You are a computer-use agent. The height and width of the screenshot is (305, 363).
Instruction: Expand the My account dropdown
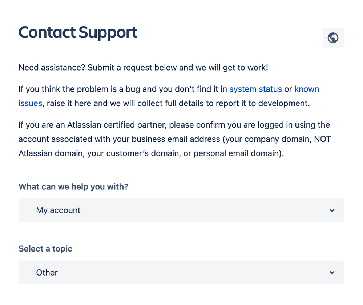pos(181,210)
